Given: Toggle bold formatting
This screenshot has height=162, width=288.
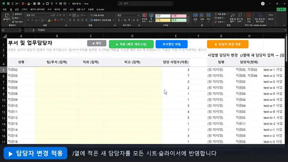Looking at the screenshot, I should pos(28,20).
